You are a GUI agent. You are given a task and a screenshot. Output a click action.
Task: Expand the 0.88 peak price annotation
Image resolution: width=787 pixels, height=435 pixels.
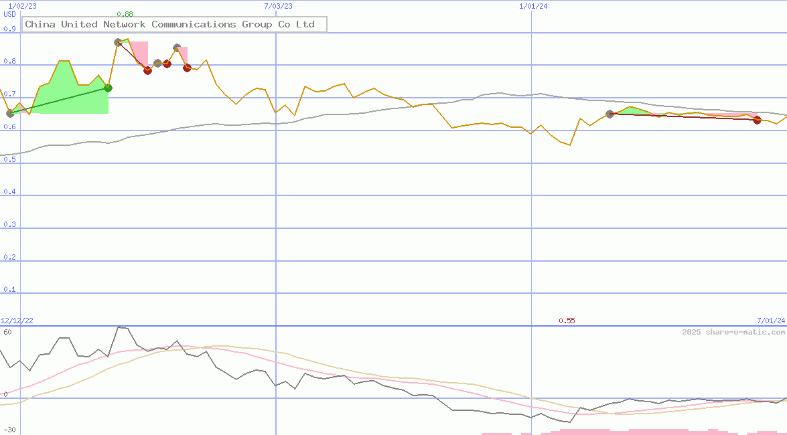125,13
